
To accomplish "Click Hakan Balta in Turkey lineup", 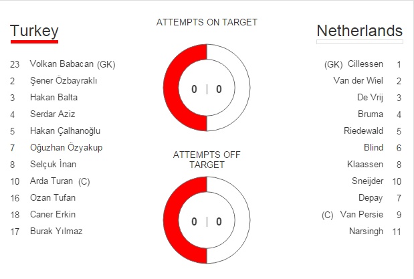I will point(53,98).
